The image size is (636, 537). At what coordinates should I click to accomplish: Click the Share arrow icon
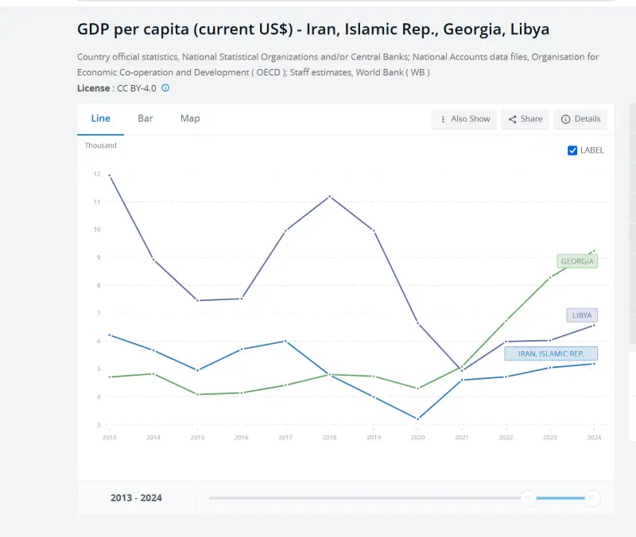513,119
